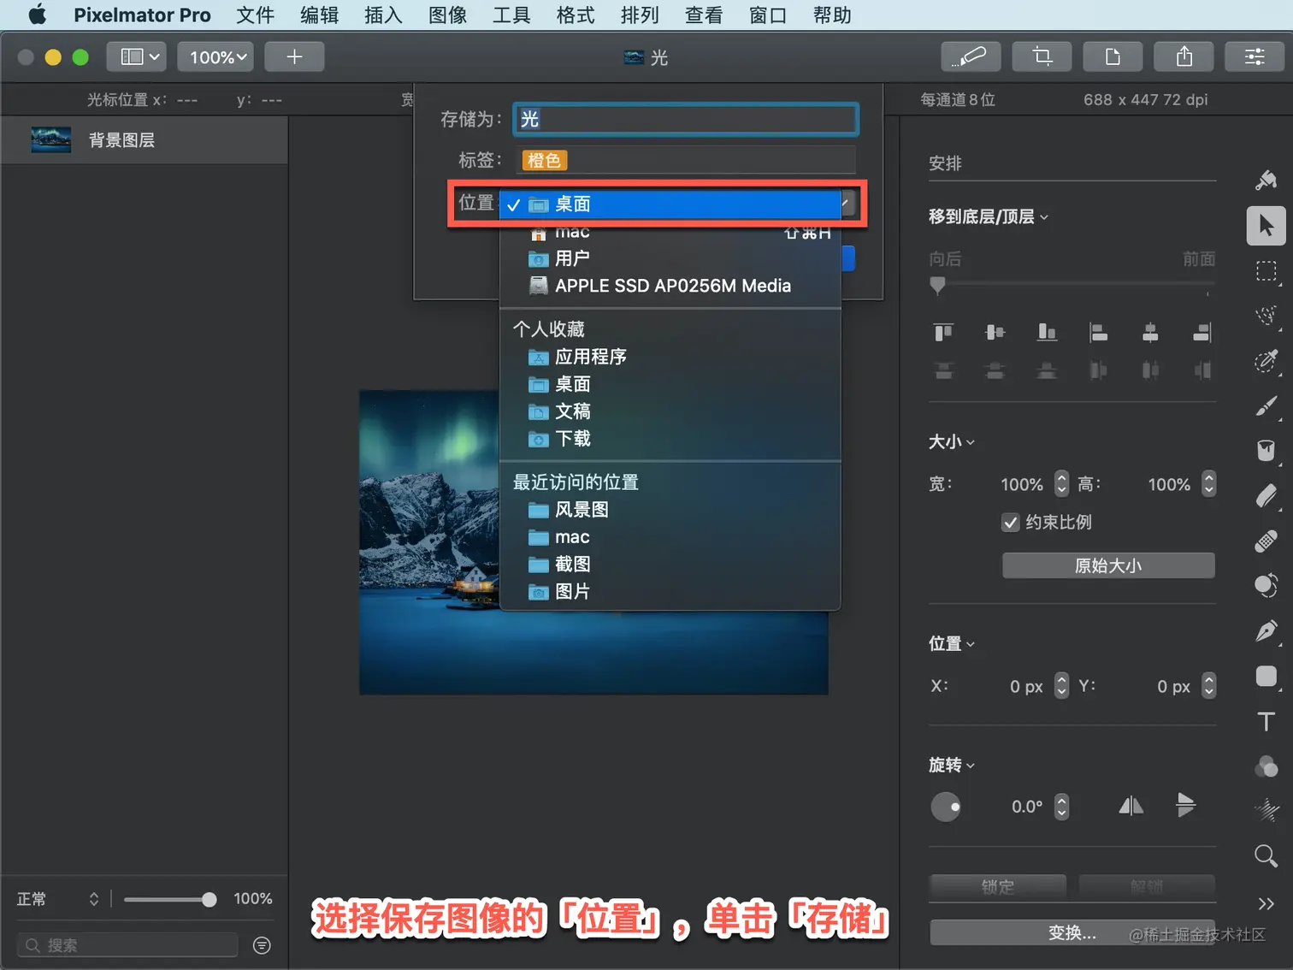Open the sidebar view dropdown in toolbar

tap(135, 56)
